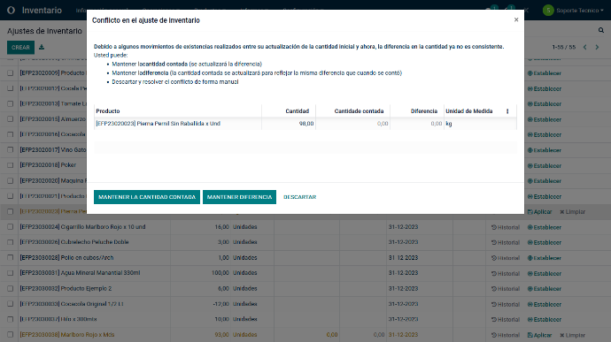Click the CREAR button
Image resolution: width=611 pixels, height=342 pixels.
pos(20,48)
